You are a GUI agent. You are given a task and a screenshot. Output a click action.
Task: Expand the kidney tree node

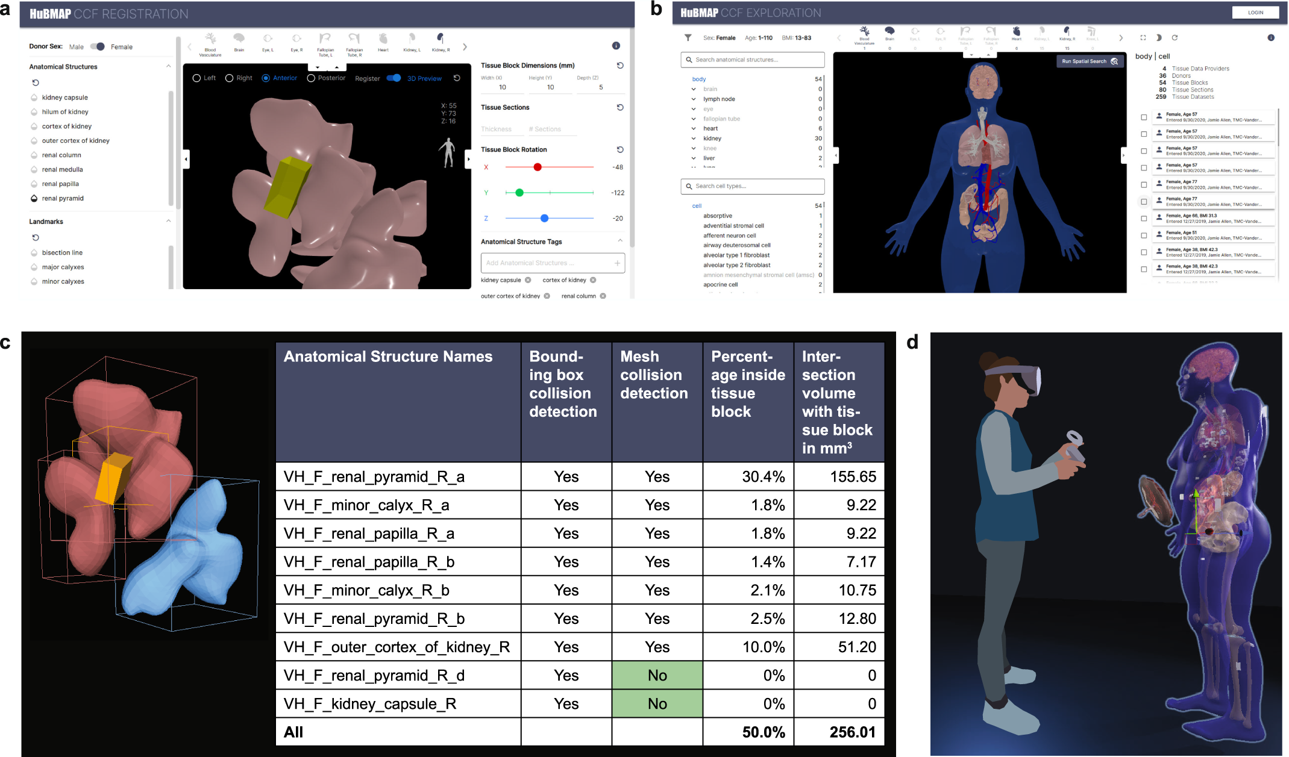(x=694, y=139)
